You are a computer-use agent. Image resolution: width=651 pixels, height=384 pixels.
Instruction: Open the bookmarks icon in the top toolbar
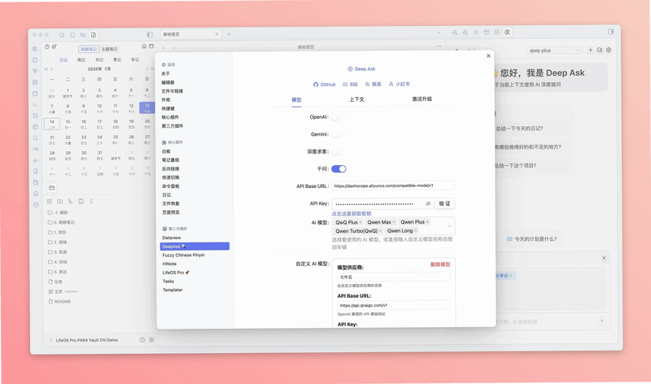[x=72, y=35]
